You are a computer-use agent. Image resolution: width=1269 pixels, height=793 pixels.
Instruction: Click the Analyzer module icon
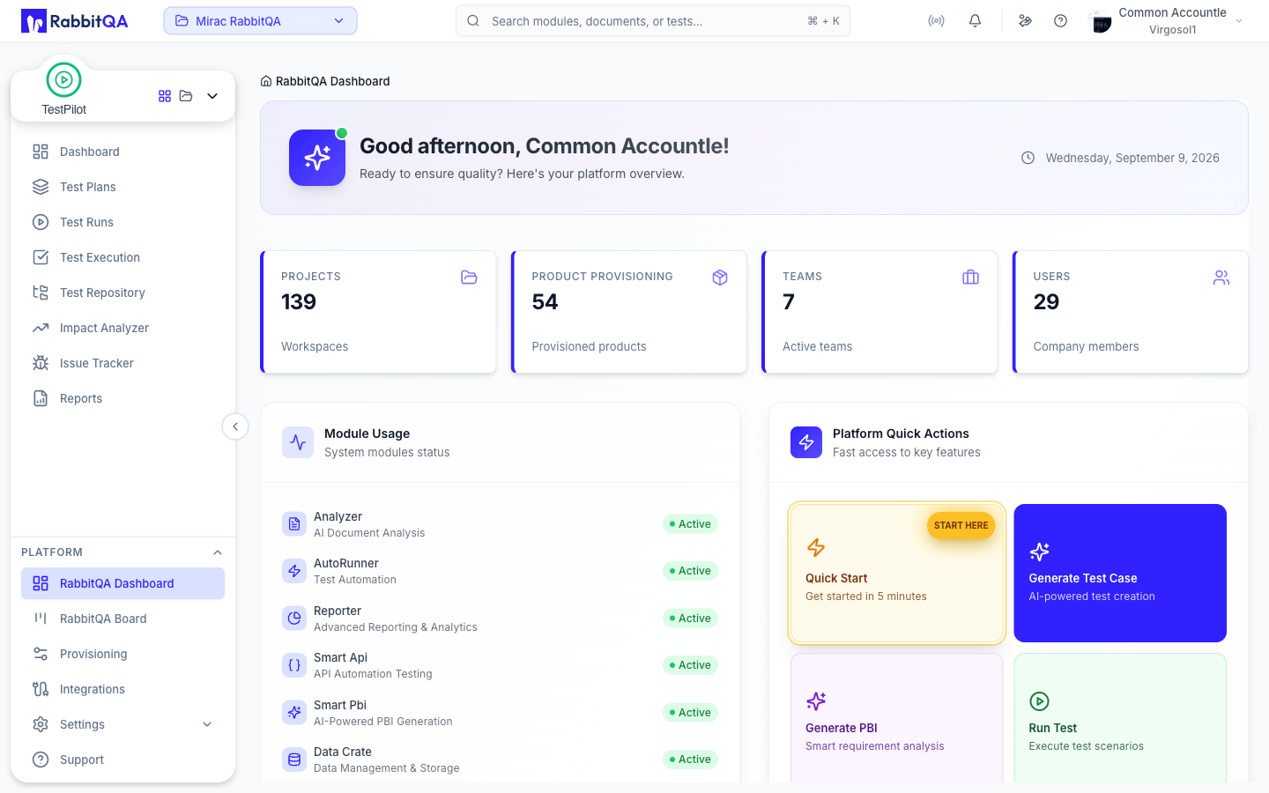point(294,523)
